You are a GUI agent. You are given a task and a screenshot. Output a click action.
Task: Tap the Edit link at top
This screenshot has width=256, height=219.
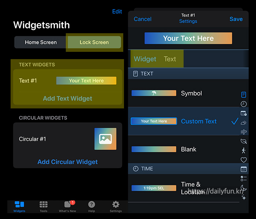tap(117, 12)
